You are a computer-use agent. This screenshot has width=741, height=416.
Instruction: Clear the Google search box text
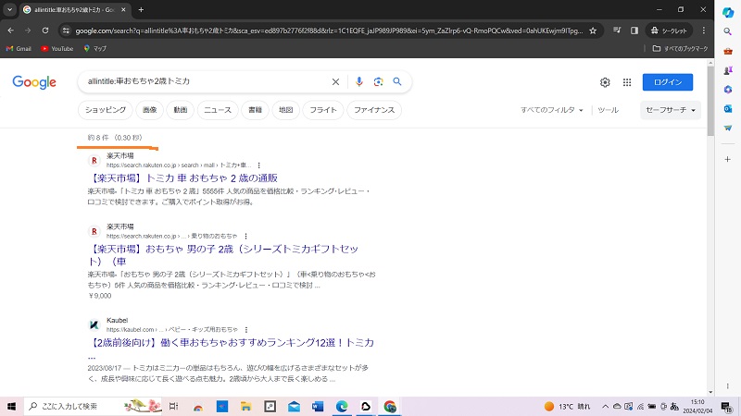tap(335, 81)
